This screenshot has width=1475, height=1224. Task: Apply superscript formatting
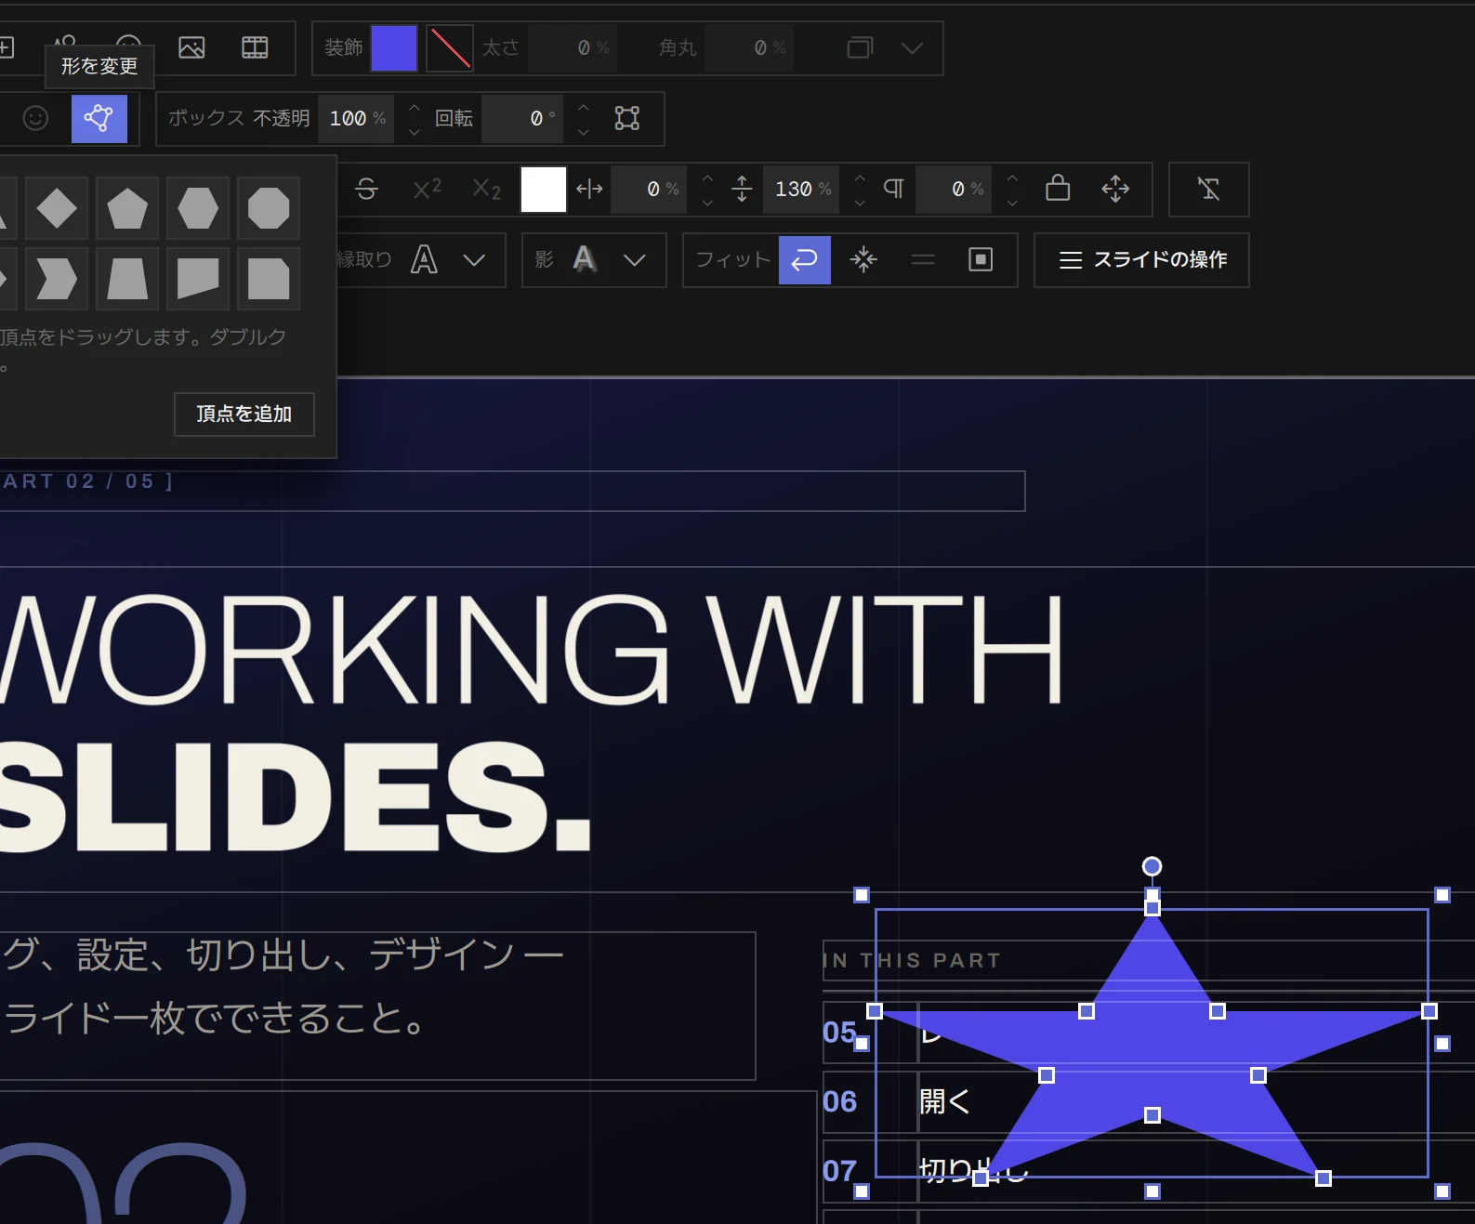(x=427, y=189)
